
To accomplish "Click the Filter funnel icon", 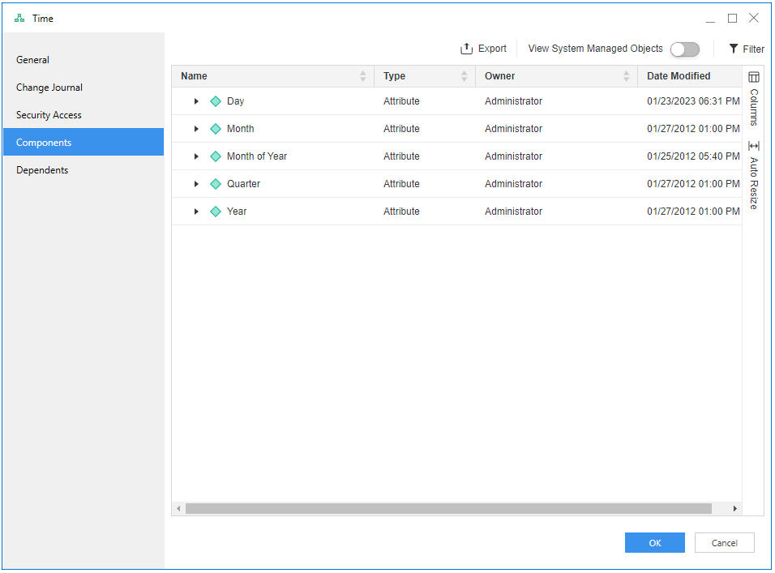I will pyautogui.click(x=734, y=49).
